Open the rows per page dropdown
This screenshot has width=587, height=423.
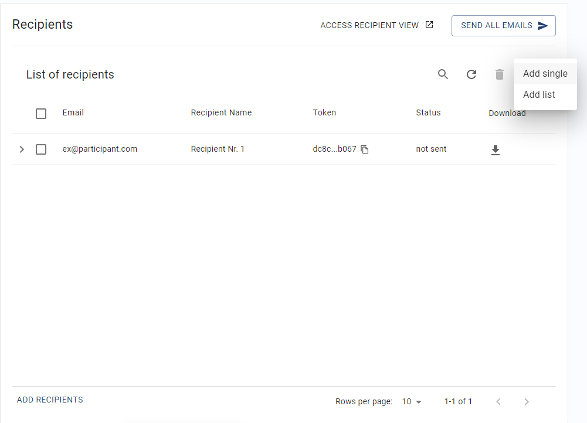coord(412,401)
